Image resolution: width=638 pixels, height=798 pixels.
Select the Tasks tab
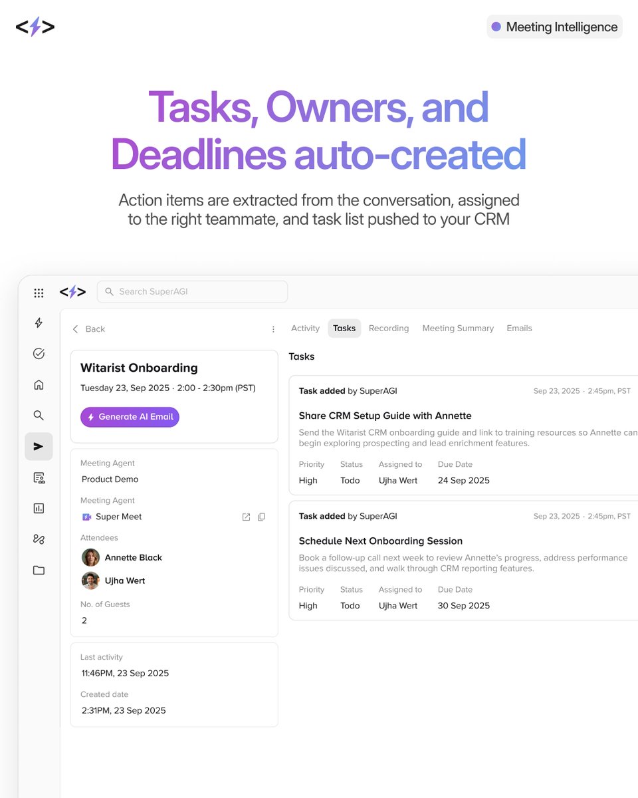click(x=344, y=329)
